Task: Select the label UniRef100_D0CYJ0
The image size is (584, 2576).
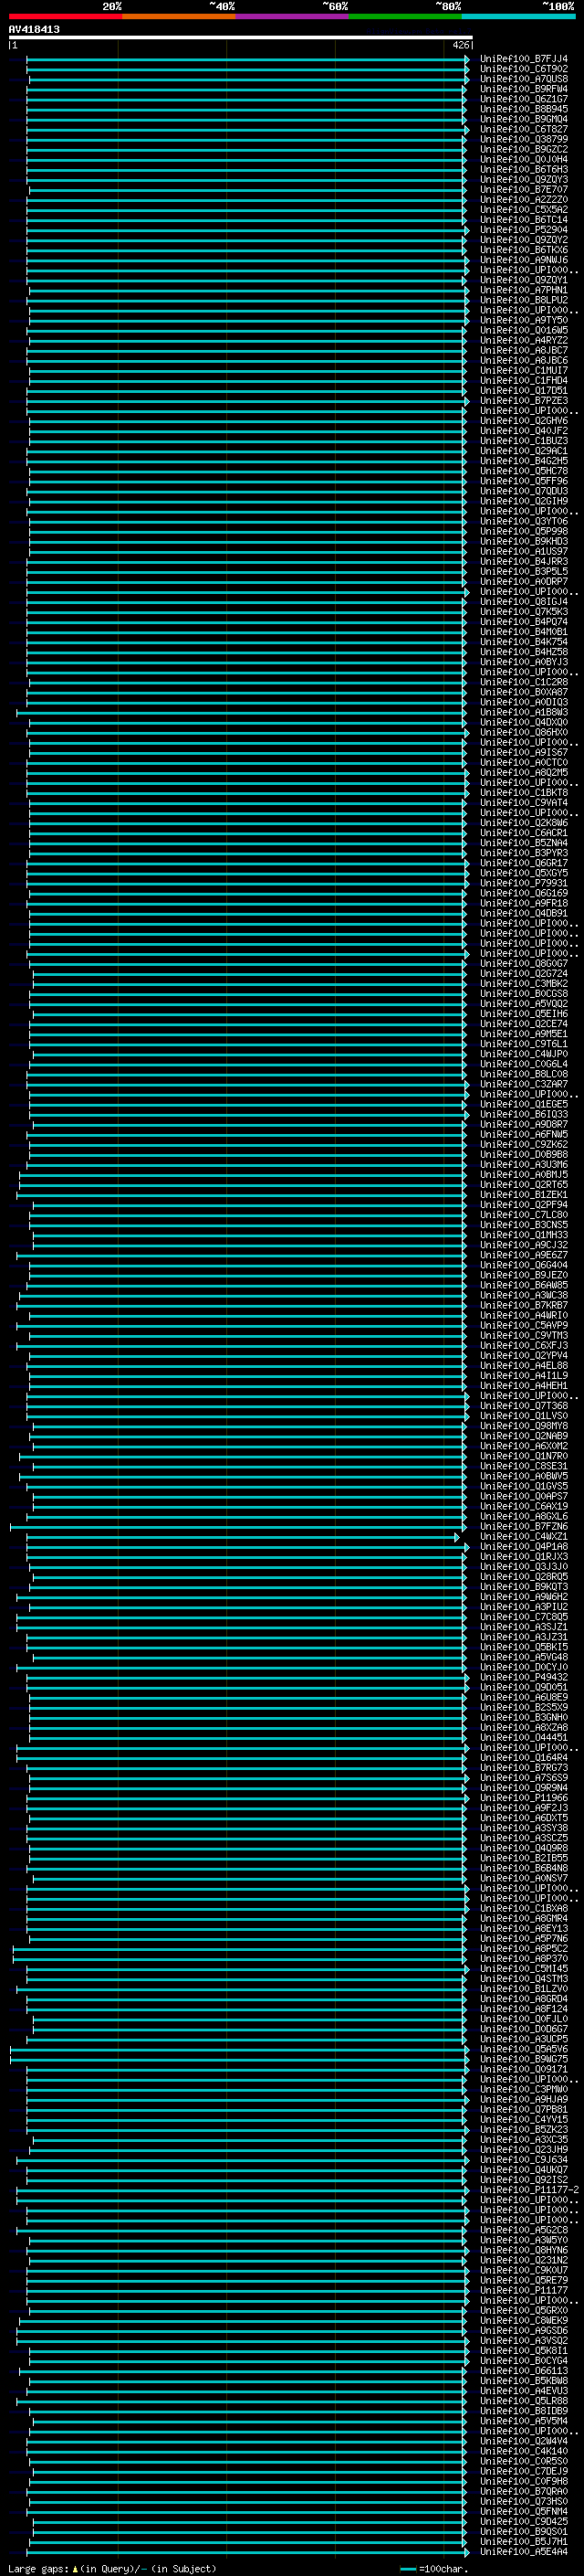Action: tap(523, 1668)
